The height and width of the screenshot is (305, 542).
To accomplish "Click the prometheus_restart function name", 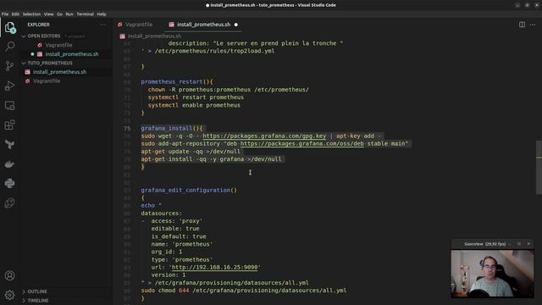I will 172,82.
